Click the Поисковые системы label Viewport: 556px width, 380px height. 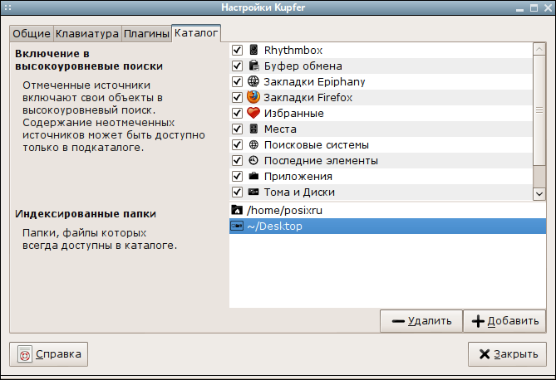[317, 145]
